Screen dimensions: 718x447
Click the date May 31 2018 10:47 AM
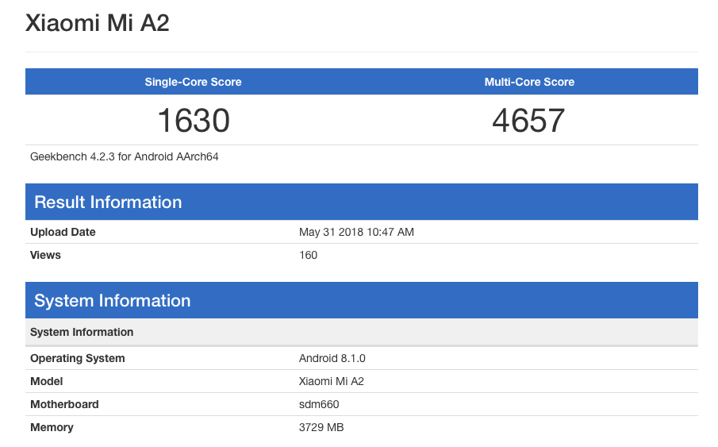tap(356, 232)
